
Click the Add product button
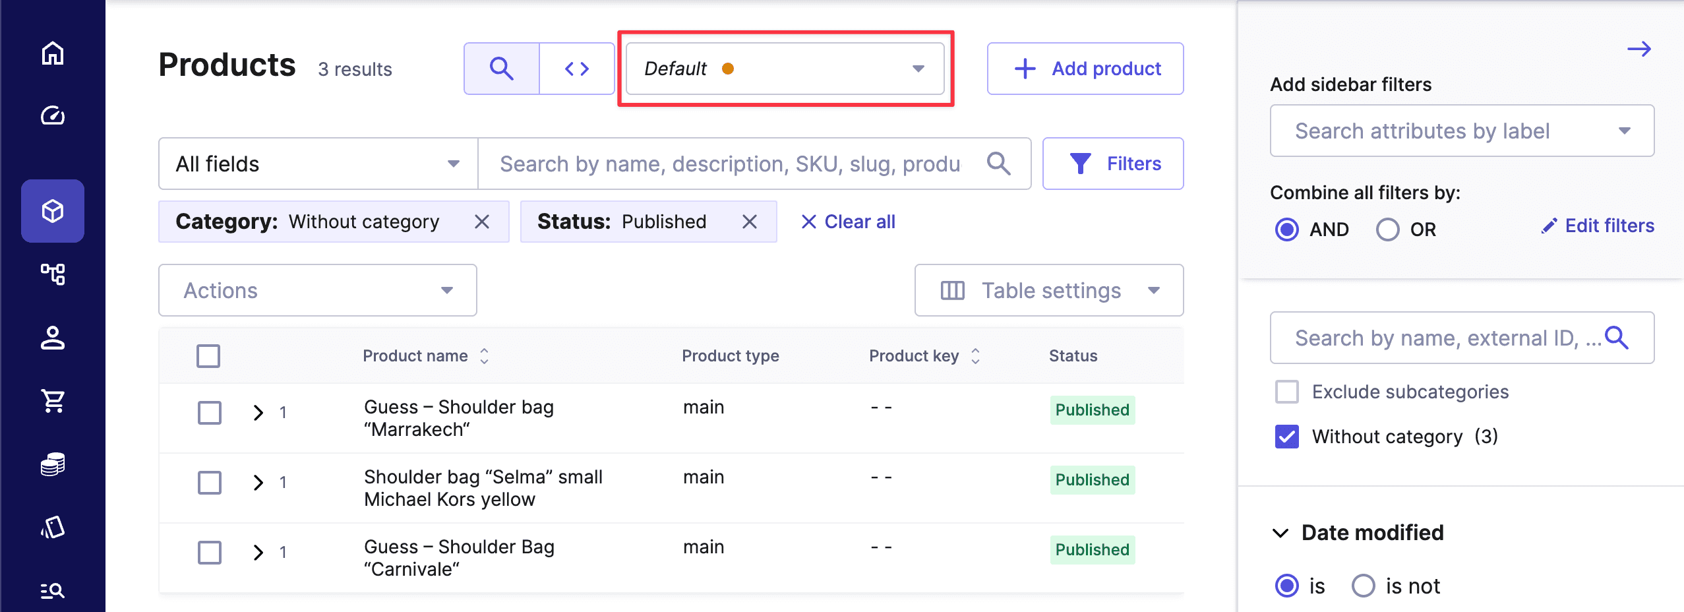click(x=1085, y=69)
